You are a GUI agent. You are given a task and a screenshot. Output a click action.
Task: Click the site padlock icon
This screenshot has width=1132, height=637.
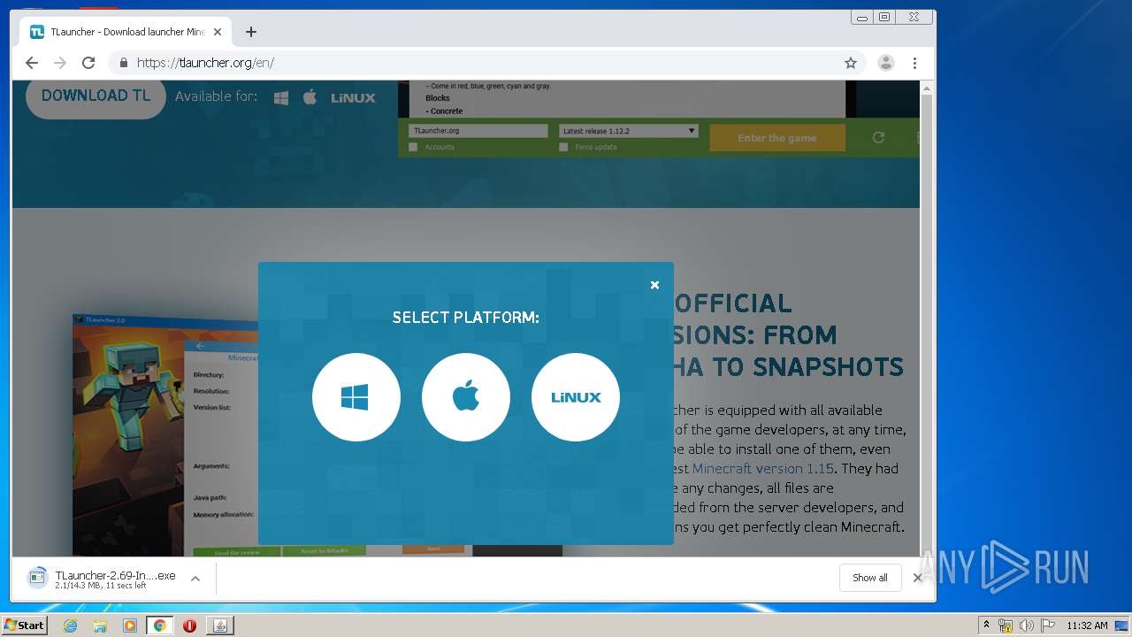(123, 63)
